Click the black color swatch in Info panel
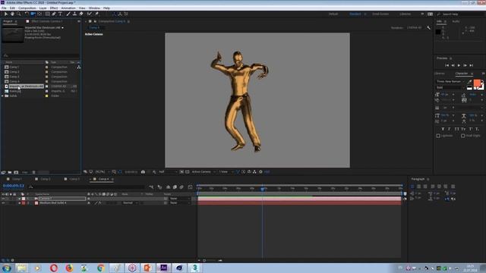Screen dimensions: 486x273 [x=438, y=32]
